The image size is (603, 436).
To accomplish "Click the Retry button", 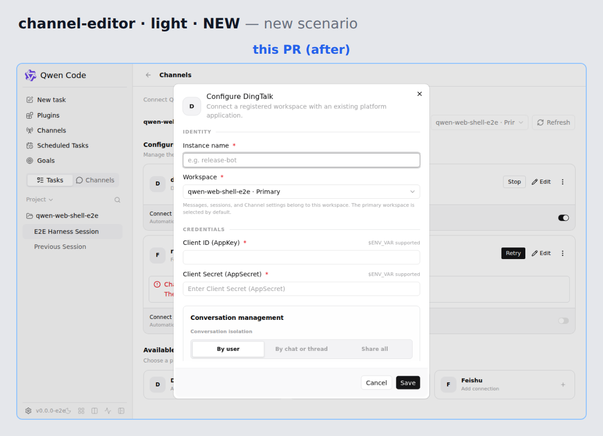I will click(x=513, y=253).
